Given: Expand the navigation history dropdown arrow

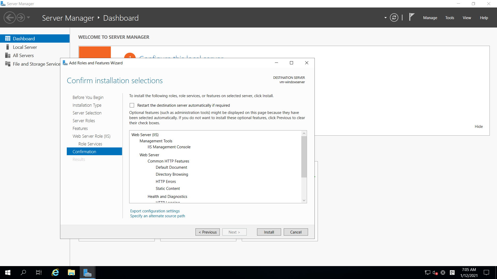Looking at the screenshot, I should 28,18.
